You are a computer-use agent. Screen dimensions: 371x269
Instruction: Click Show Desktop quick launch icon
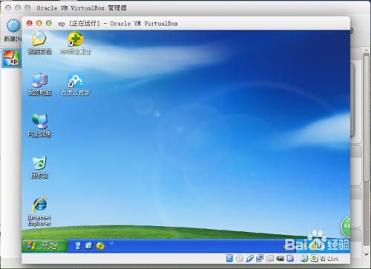(x=78, y=245)
